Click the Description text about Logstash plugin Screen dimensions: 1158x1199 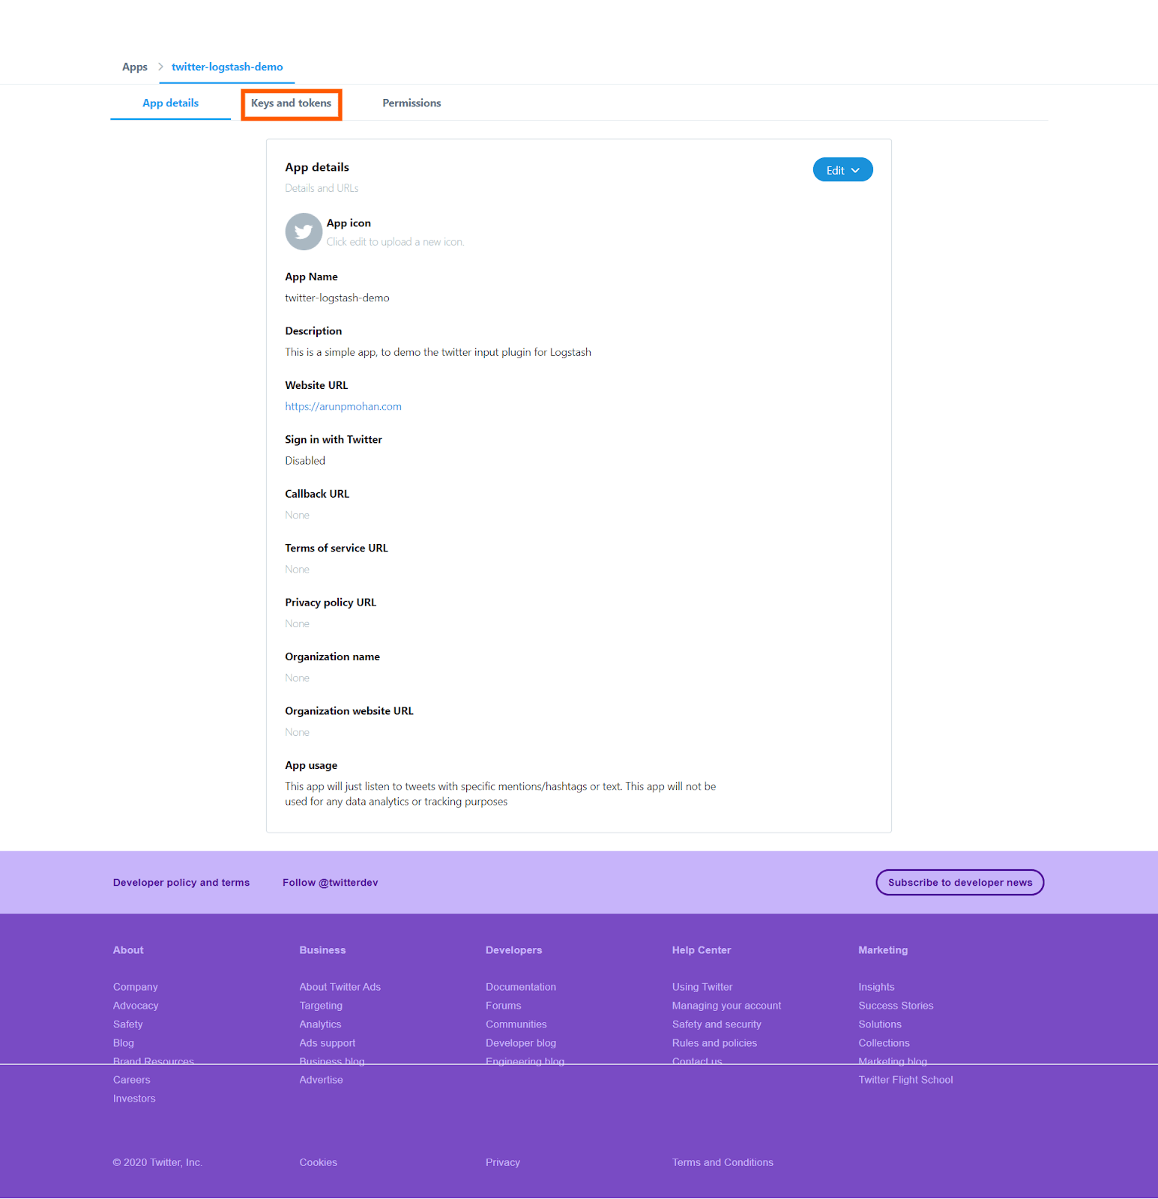438,352
